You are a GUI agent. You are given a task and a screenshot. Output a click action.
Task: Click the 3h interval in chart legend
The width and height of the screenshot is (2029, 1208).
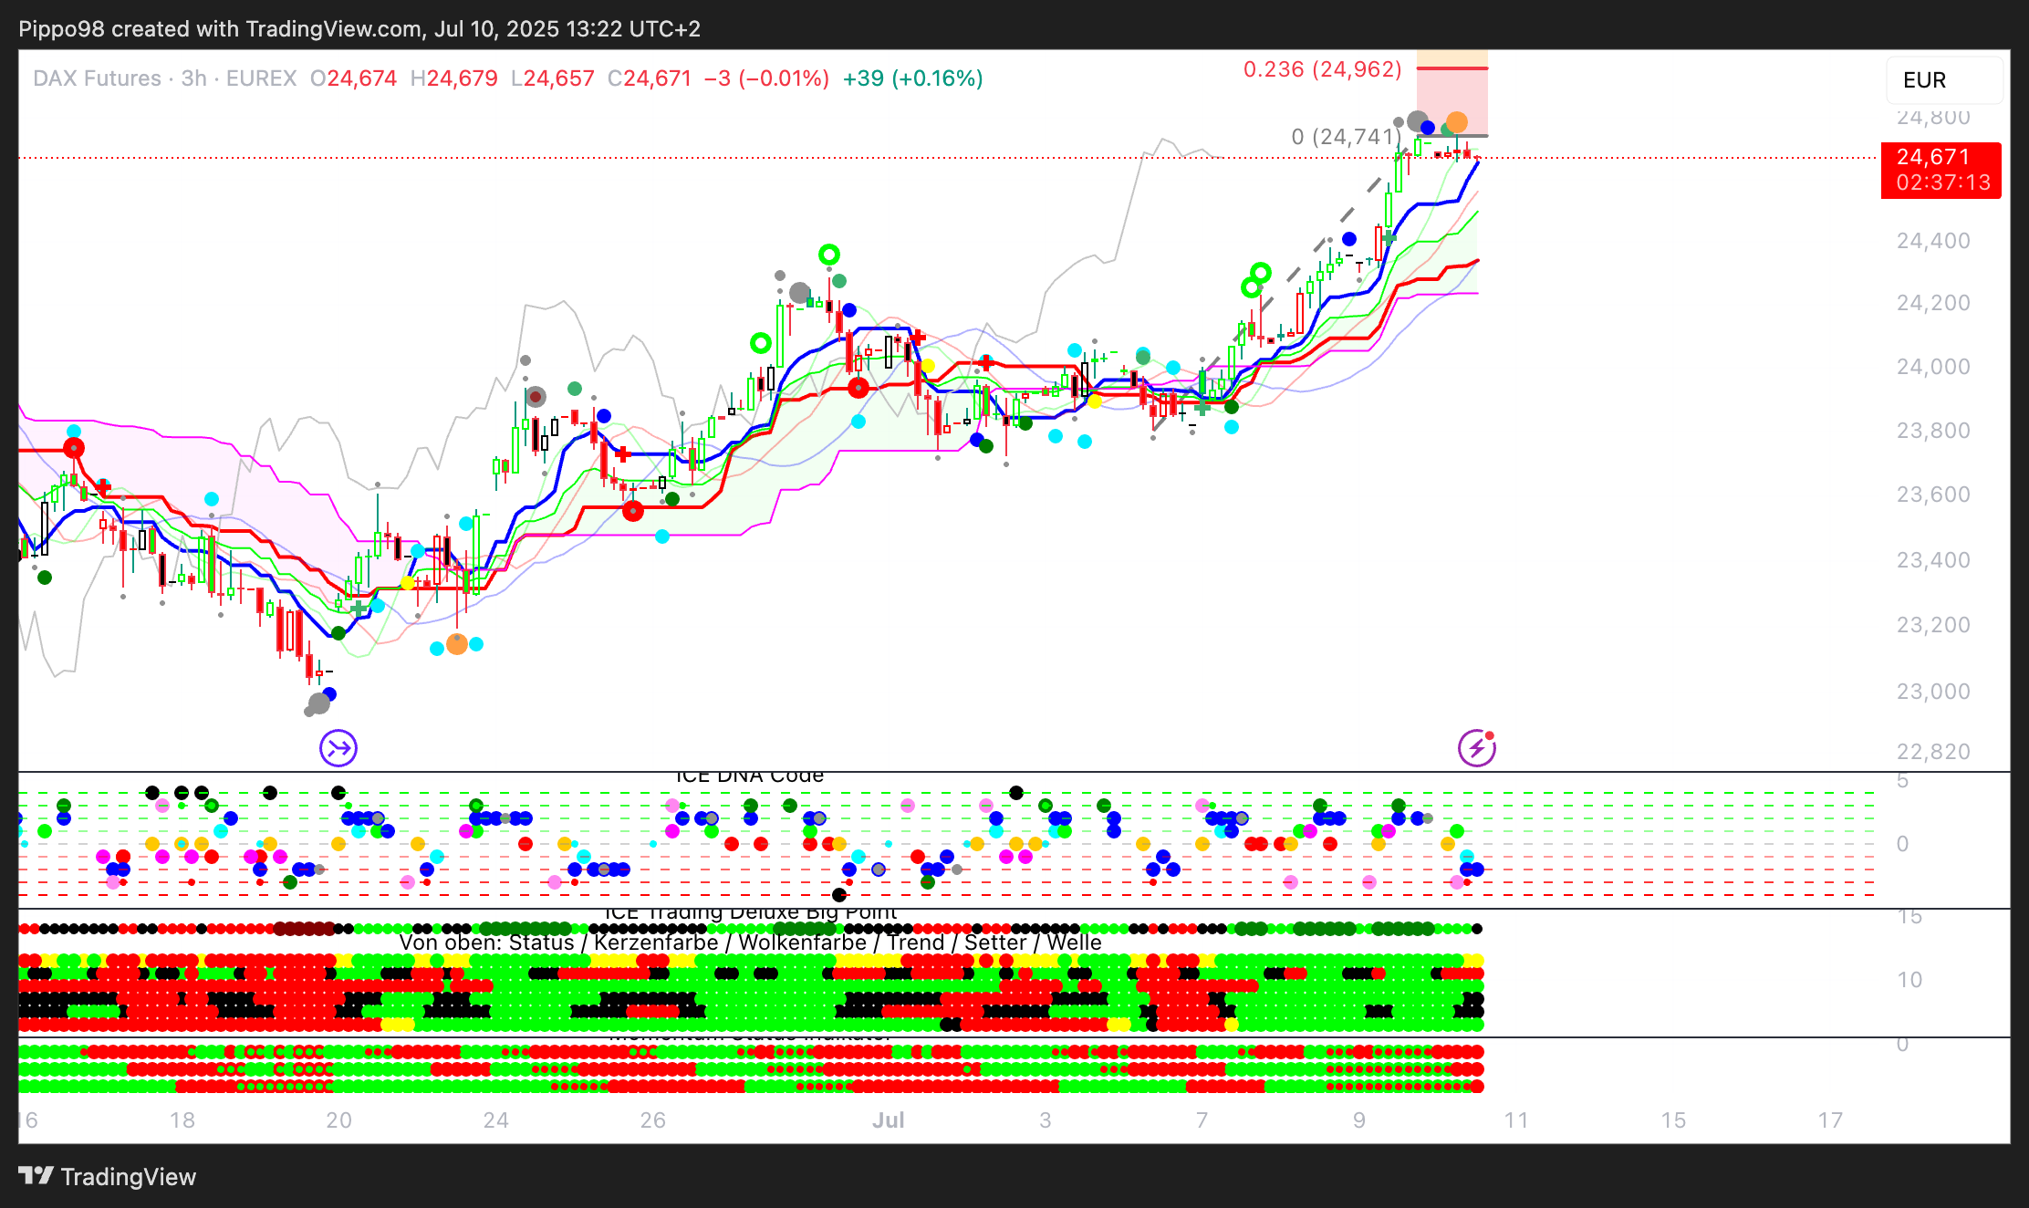coord(193,78)
